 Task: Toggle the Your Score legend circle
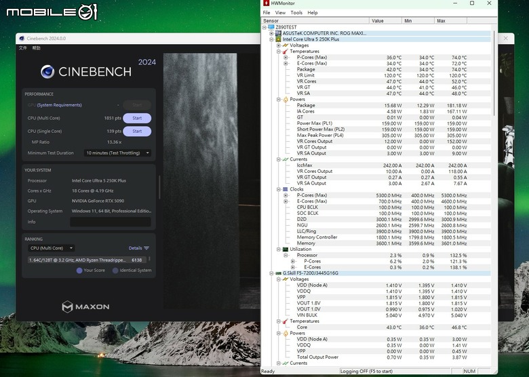[x=79, y=271]
